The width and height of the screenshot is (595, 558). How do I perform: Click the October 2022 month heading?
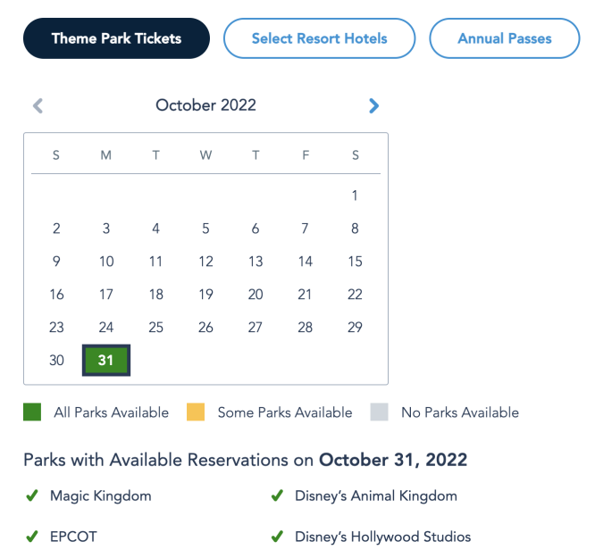pos(205,105)
